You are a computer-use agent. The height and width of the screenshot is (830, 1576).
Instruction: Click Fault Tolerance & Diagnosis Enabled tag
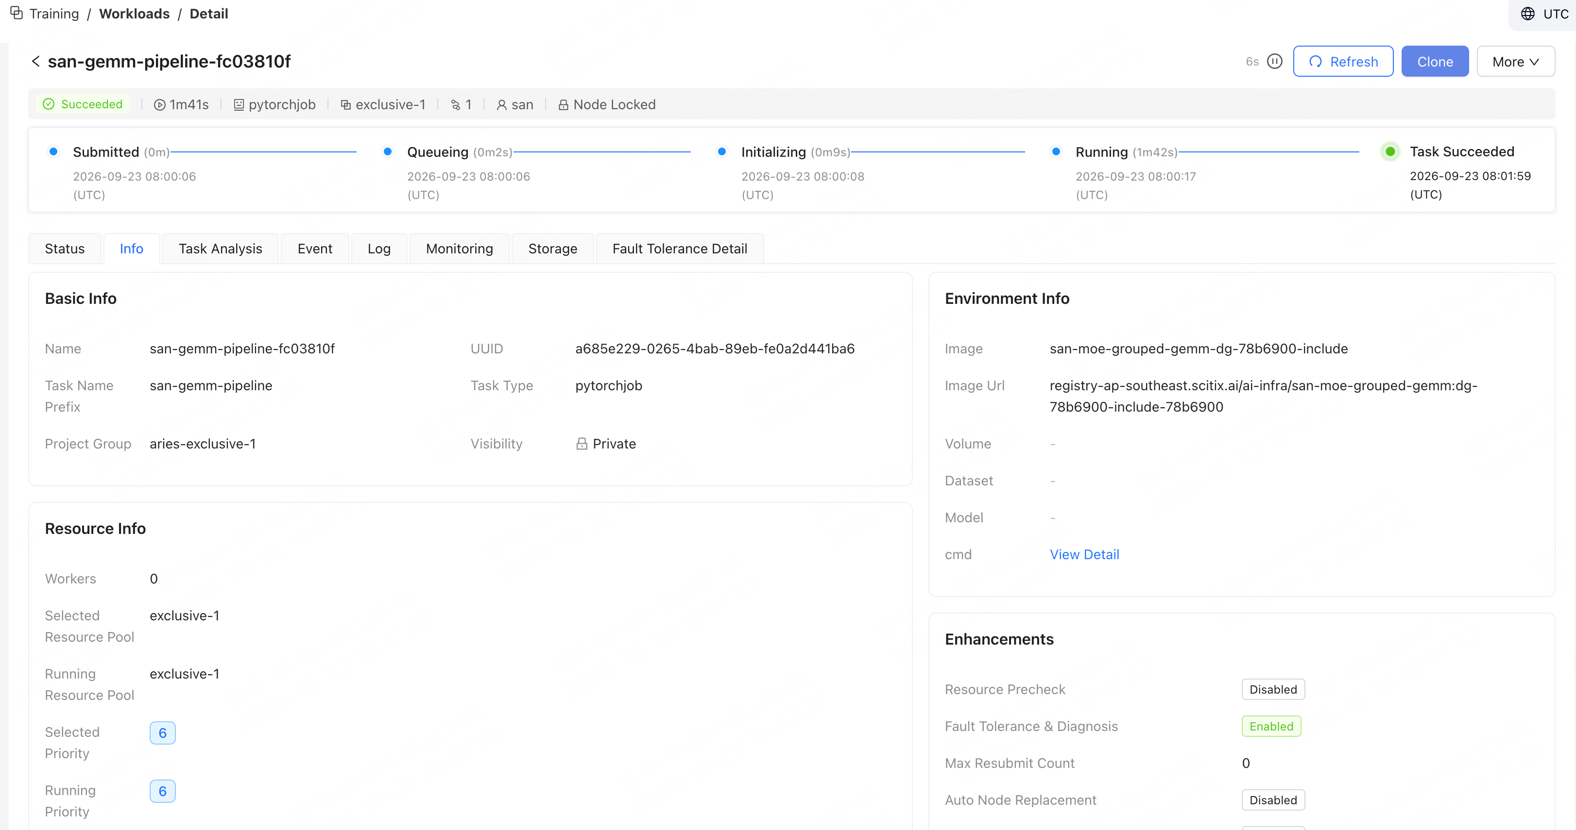tap(1271, 726)
